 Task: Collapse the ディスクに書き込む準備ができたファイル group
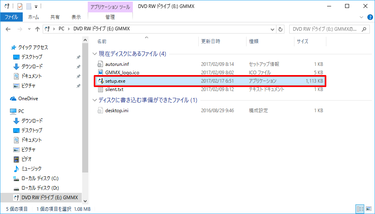click(x=95, y=100)
